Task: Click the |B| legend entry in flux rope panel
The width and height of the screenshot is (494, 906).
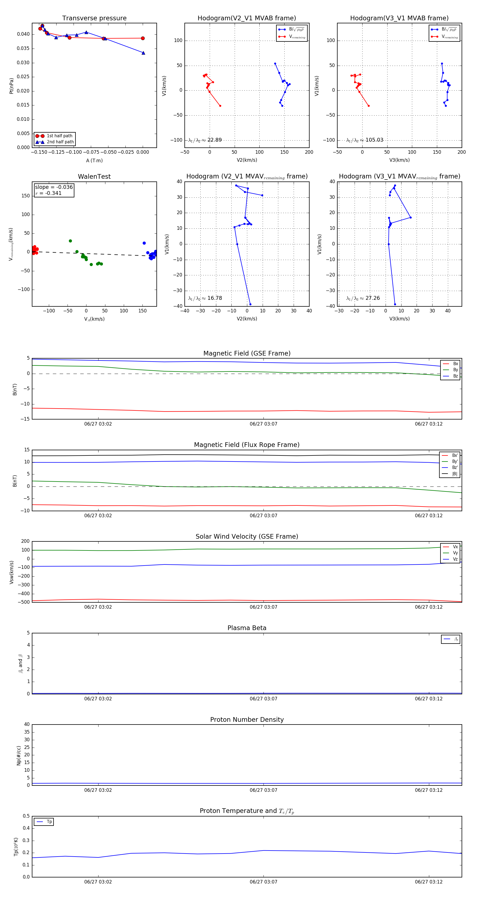Action: pyautogui.click(x=450, y=474)
